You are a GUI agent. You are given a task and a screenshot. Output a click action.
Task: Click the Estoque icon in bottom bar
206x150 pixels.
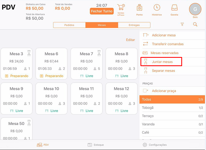coord(90,145)
